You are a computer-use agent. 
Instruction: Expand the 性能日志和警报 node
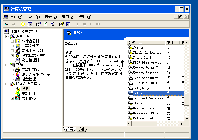point(12,55)
